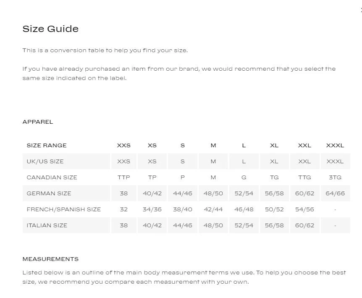Select German size 64/66 cell
The width and height of the screenshot is (362, 298).
(335, 193)
